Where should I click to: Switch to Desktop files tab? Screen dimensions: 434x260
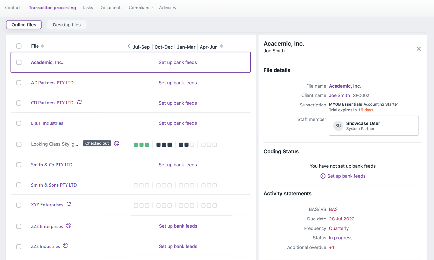tap(67, 25)
